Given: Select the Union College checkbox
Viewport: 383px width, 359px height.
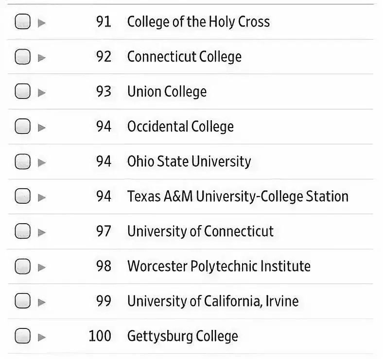Looking at the screenshot, I should [x=22, y=92].
